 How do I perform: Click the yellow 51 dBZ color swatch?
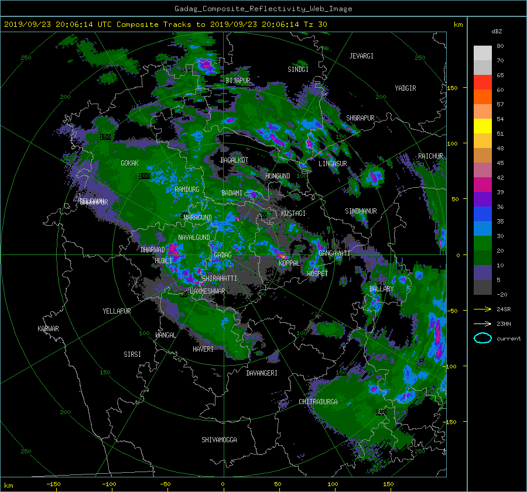coord(482,126)
